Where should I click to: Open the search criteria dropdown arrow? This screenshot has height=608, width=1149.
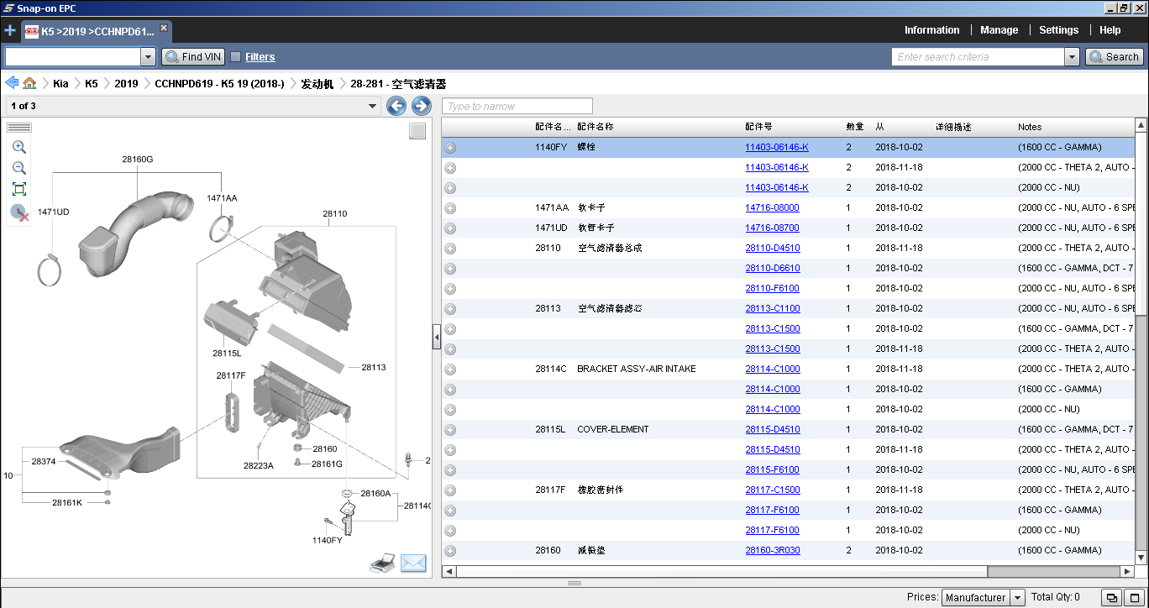click(1072, 57)
